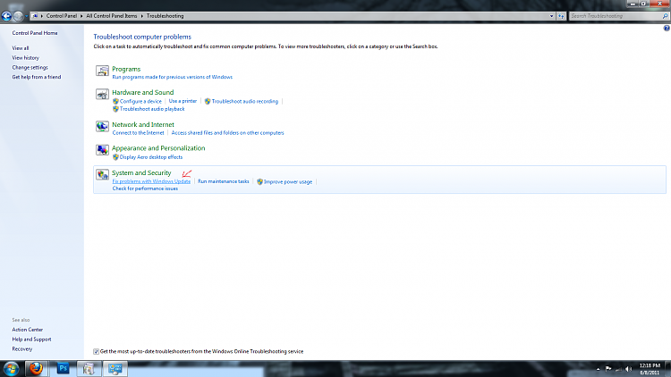671x377 pixels.
Task: Open Photoshop from the taskbar
Action: point(63,368)
